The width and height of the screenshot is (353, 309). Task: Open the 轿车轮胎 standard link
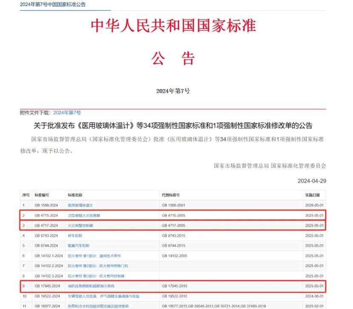(x=75, y=235)
